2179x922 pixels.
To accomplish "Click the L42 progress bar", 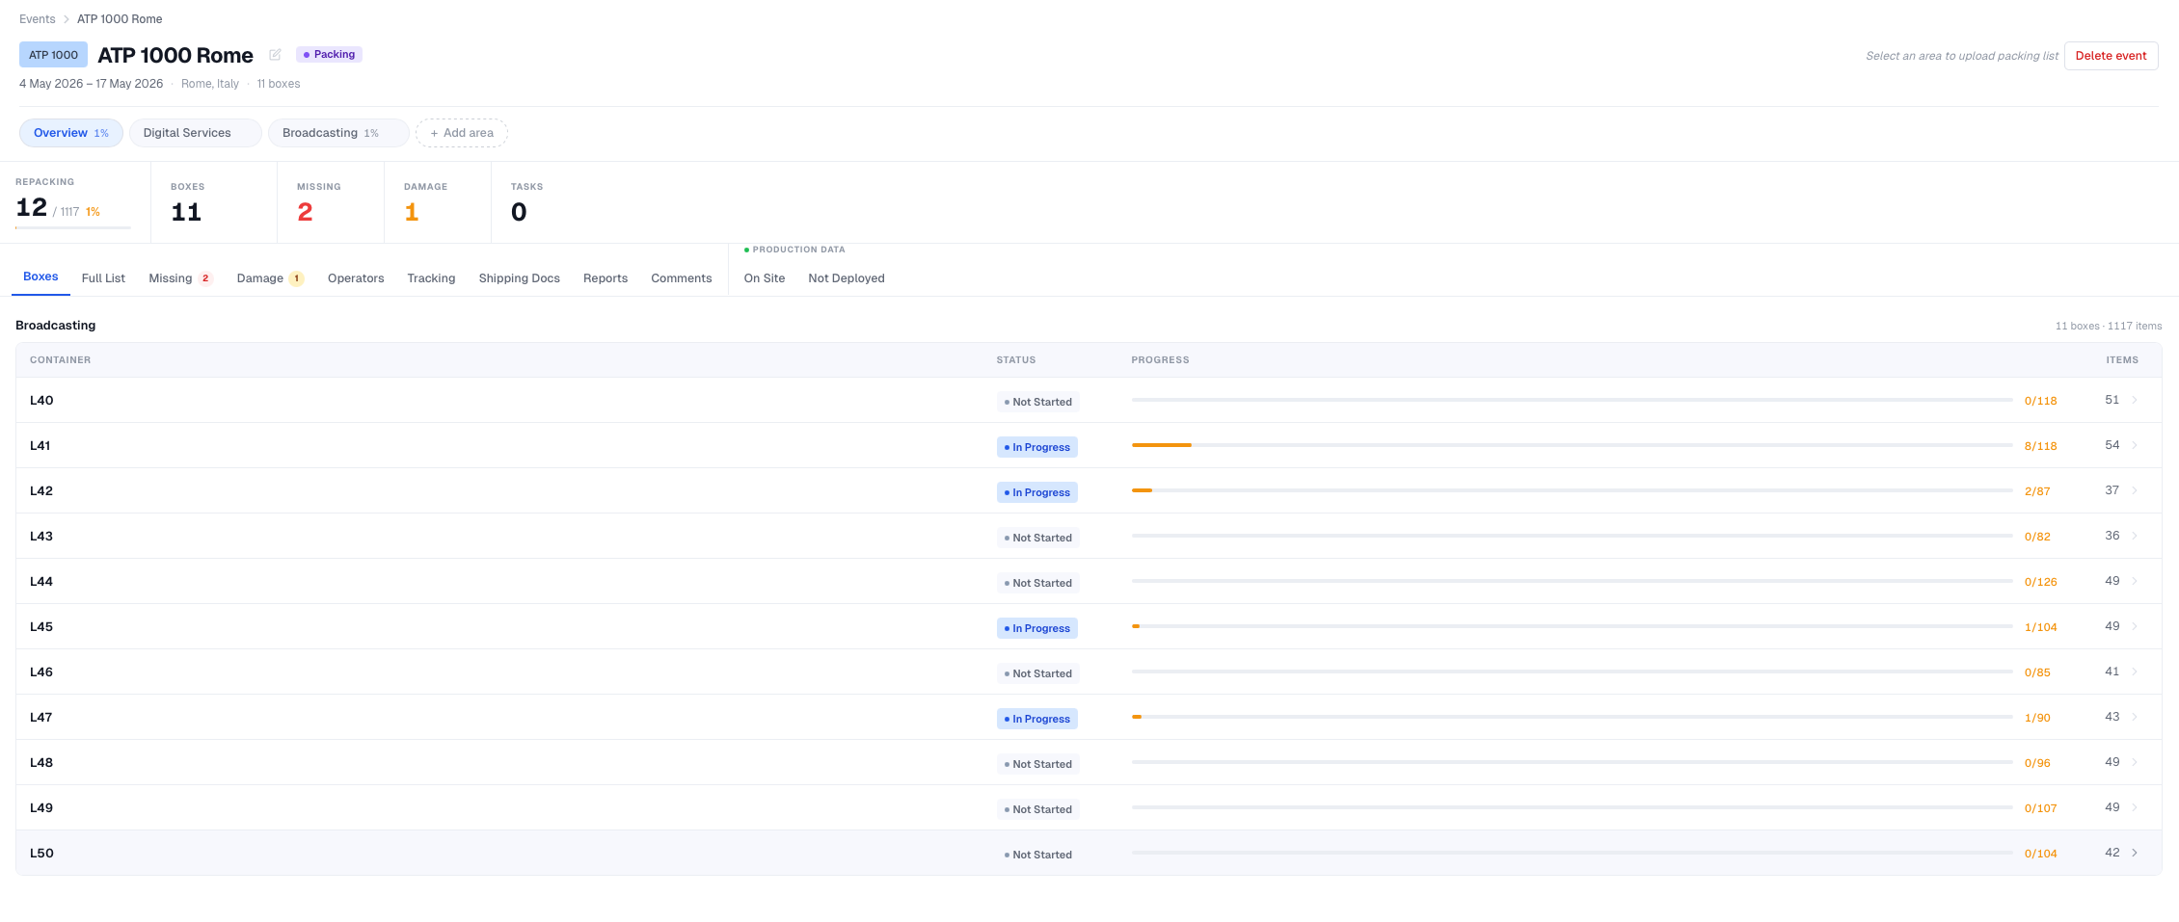I will 1572,490.
